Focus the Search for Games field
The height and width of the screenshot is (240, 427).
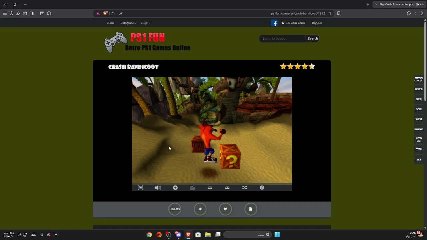point(282,39)
